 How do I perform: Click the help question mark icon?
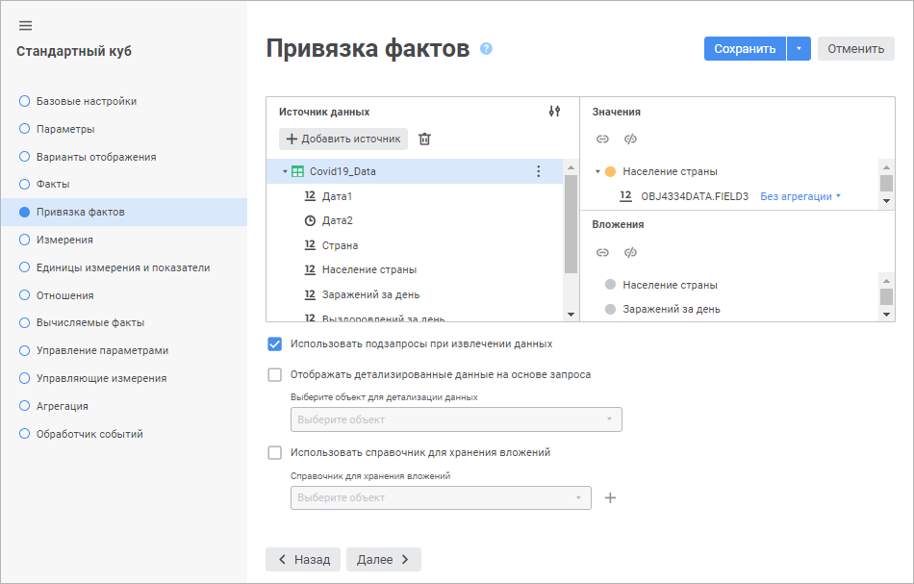(x=486, y=48)
